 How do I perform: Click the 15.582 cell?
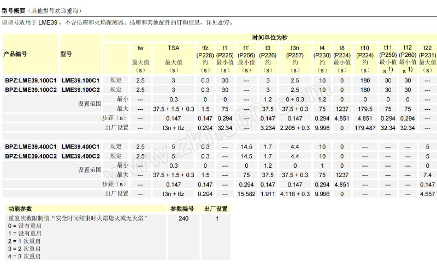coord(246,194)
